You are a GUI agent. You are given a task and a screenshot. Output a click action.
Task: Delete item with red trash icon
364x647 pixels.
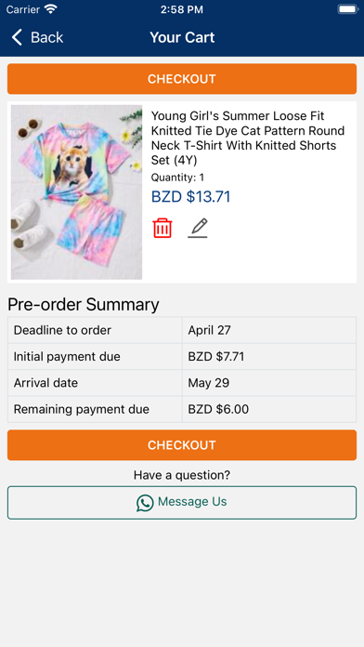[162, 228]
